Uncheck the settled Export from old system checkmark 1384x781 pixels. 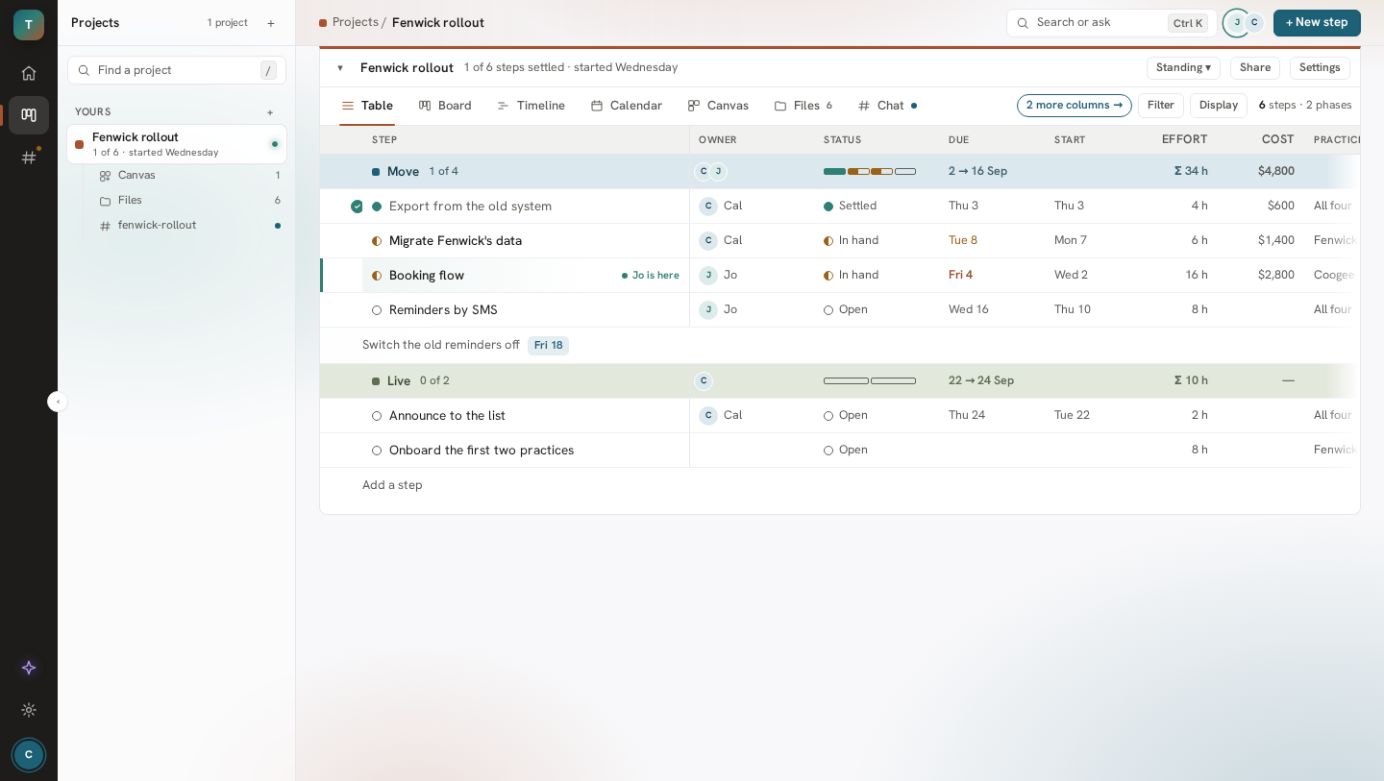coord(357,207)
